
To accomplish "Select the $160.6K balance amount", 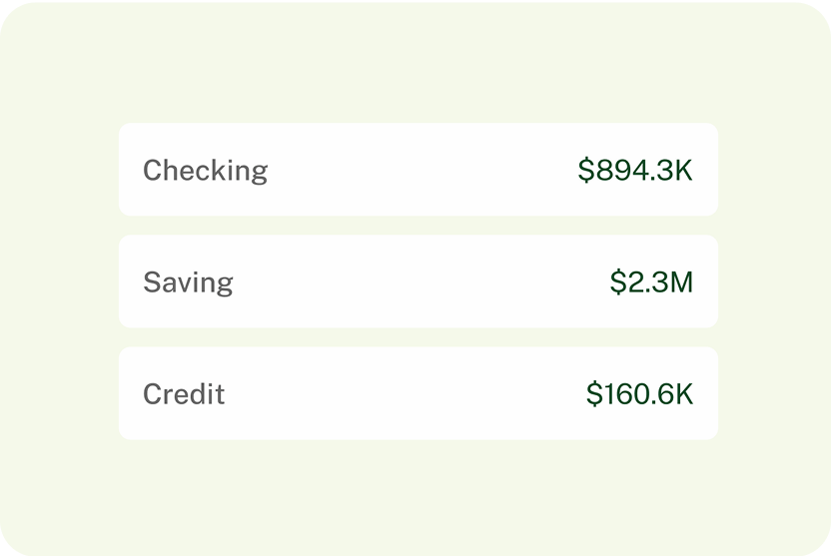I will point(639,394).
